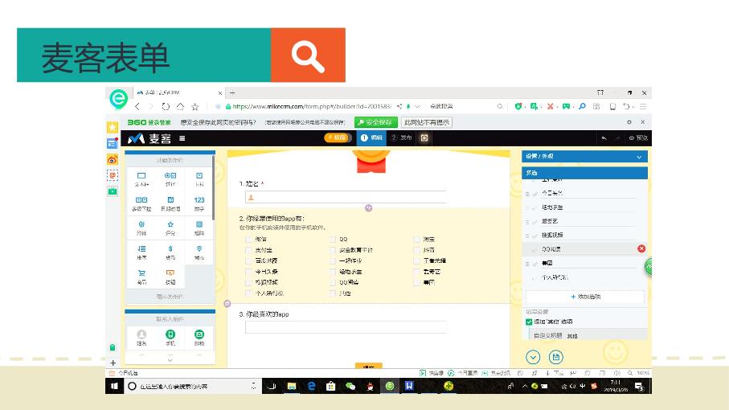This screenshot has width=729, height=410.
Task: Click the 你最喜欢的app input field
Action: 346,327
